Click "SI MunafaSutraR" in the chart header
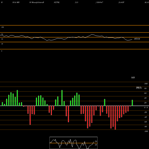 37,2
